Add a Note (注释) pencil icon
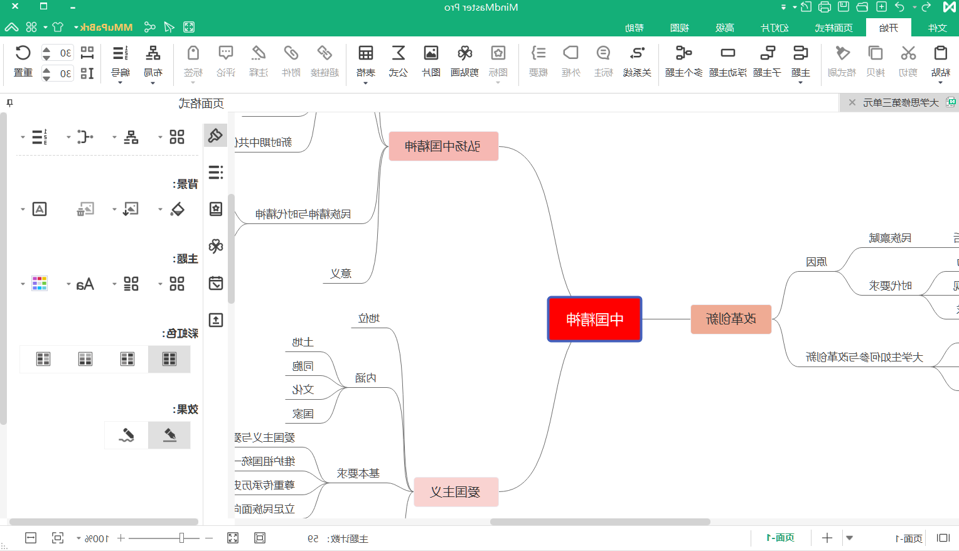Viewport: 959px width, 551px height. click(x=258, y=53)
